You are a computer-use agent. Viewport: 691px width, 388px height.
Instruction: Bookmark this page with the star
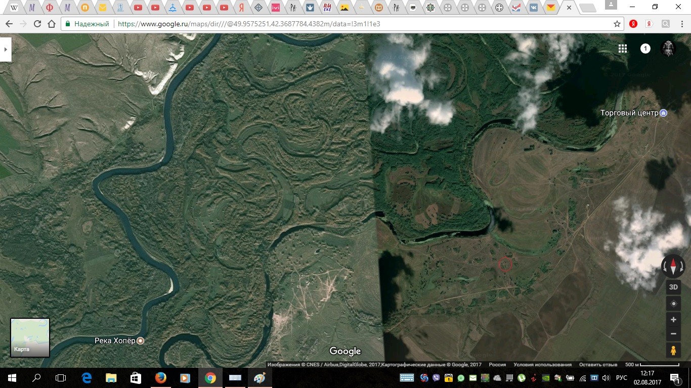tap(617, 24)
